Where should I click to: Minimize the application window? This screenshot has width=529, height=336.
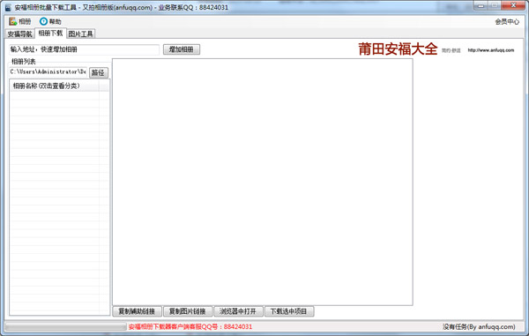click(481, 6)
